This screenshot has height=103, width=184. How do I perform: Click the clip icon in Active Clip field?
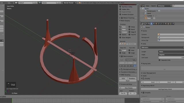(x=159, y=40)
